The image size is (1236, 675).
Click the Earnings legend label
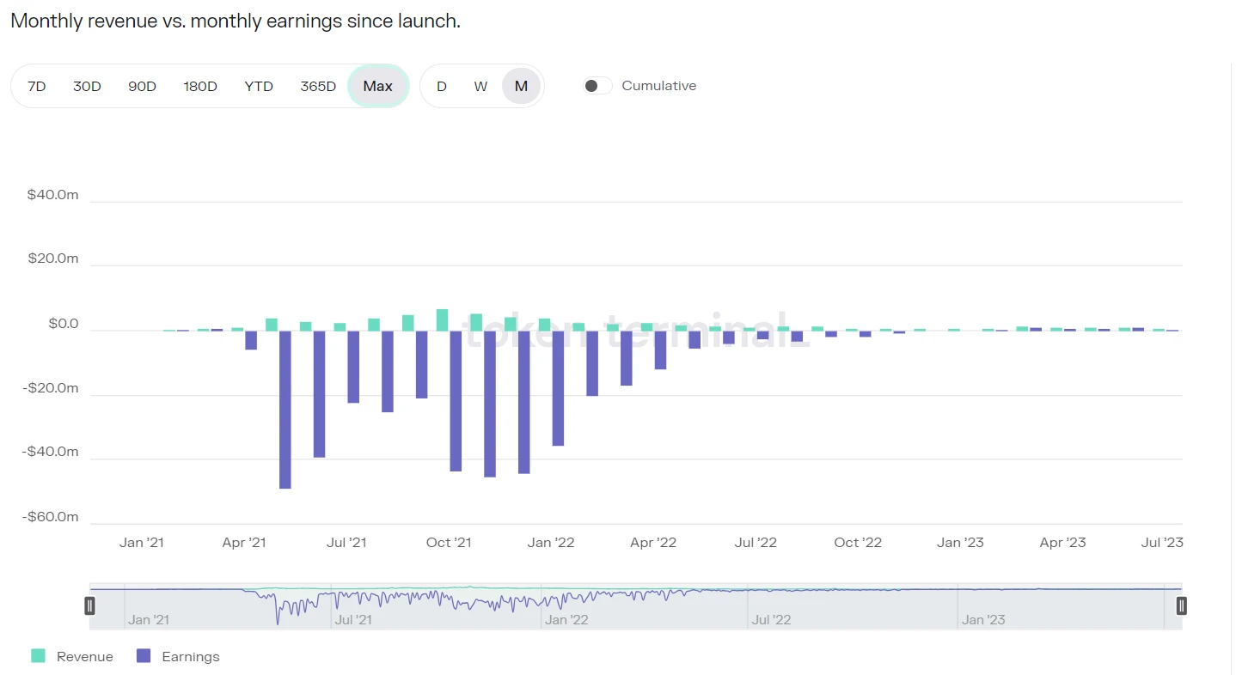(191, 656)
